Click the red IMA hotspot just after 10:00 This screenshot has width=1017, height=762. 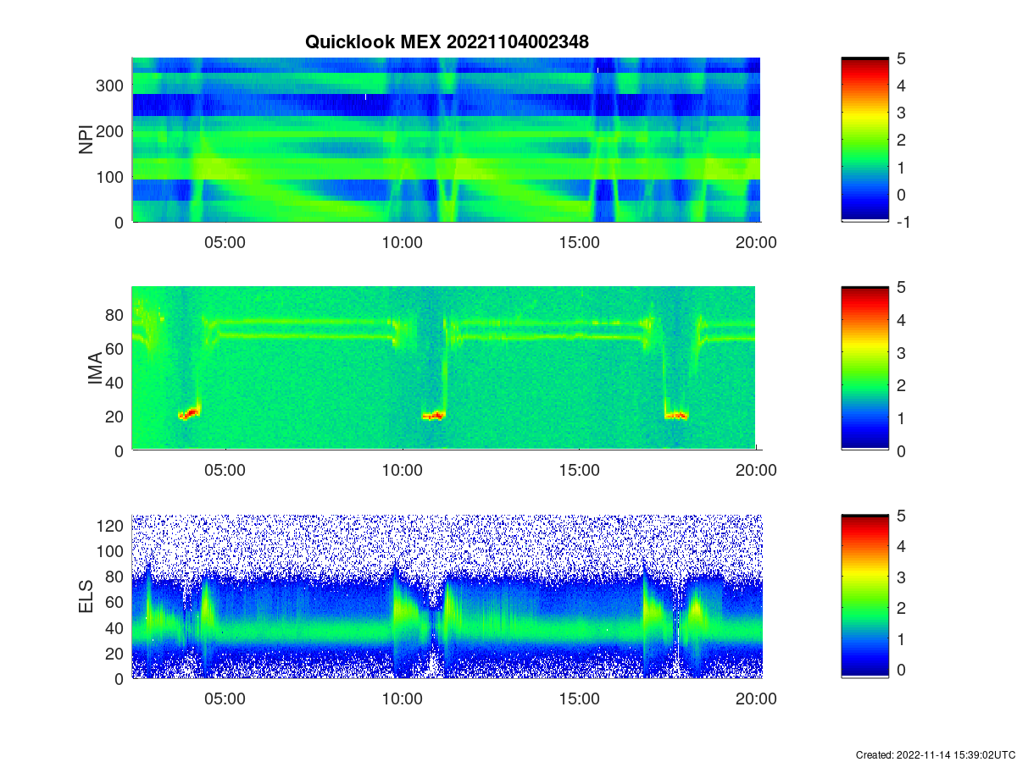pos(434,416)
